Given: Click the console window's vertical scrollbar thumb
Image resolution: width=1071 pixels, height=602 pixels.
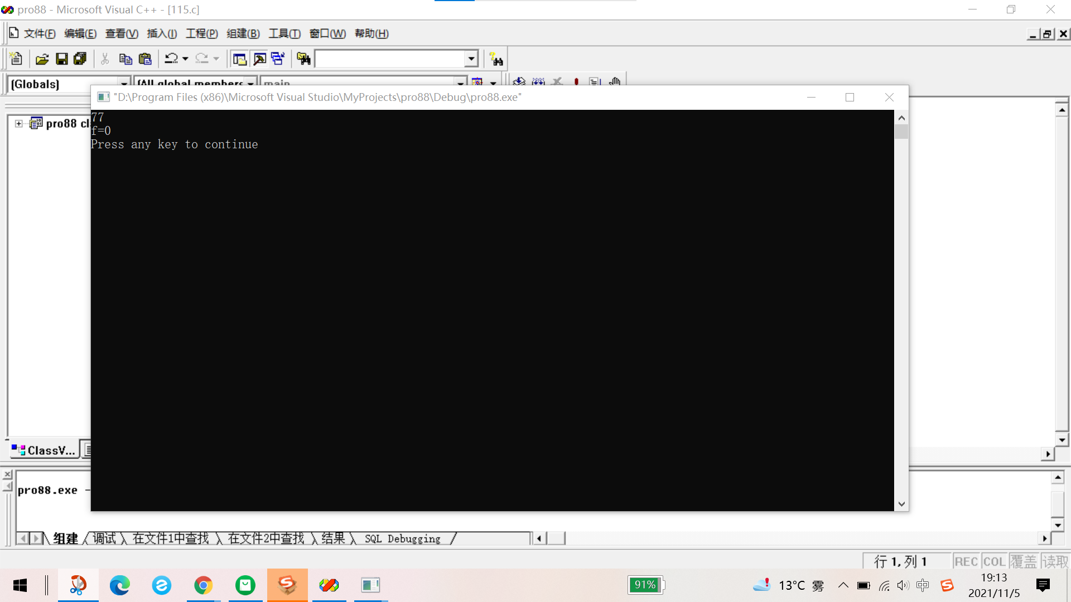Looking at the screenshot, I should click(901, 132).
